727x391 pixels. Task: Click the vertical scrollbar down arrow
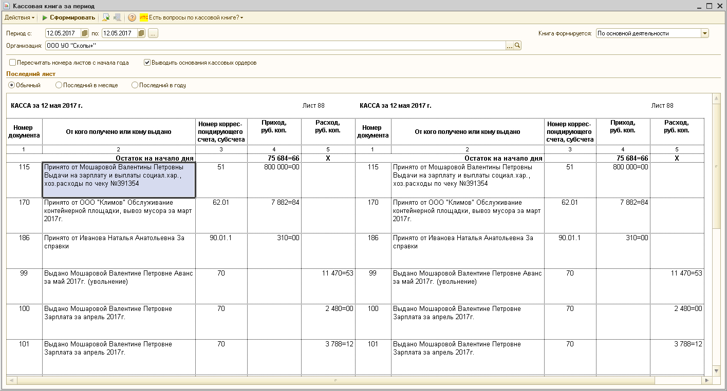tap(717, 371)
